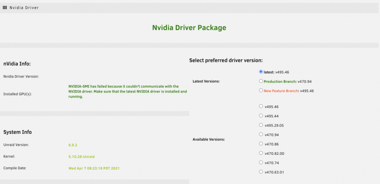Select v470.94 under Available Versions
The height and width of the screenshot is (184, 380).
[x=261, y=134]
